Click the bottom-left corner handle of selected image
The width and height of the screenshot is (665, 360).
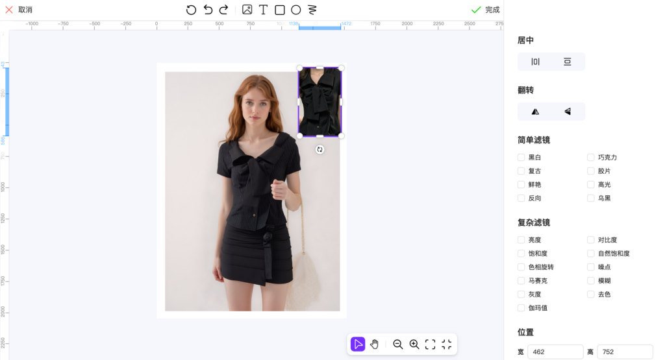tap(299, 136)
